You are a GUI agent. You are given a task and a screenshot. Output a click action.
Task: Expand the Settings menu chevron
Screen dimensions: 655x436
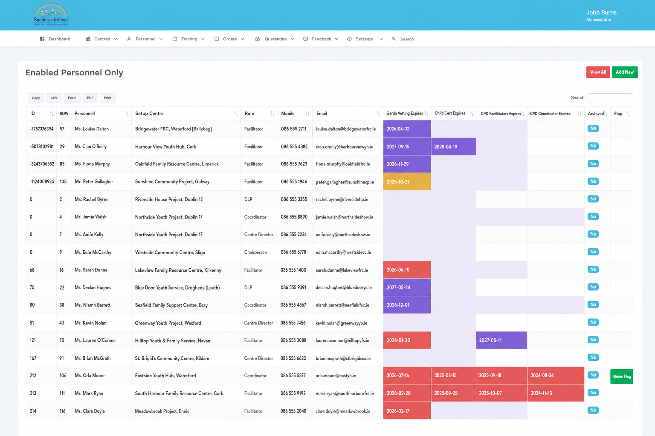381,39
